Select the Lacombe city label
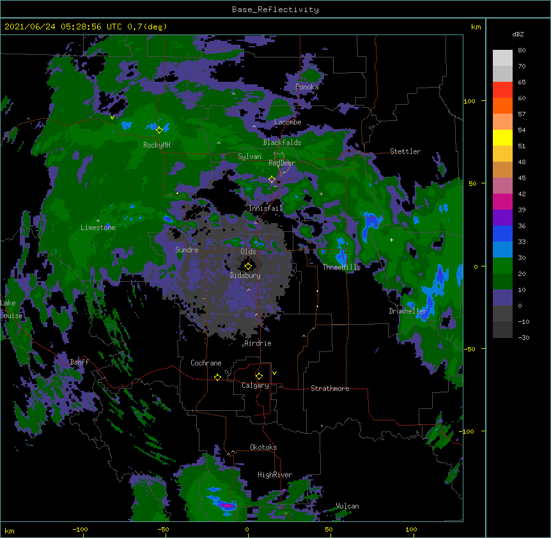This screenshot has width=551, height=538. coord(288,122)
